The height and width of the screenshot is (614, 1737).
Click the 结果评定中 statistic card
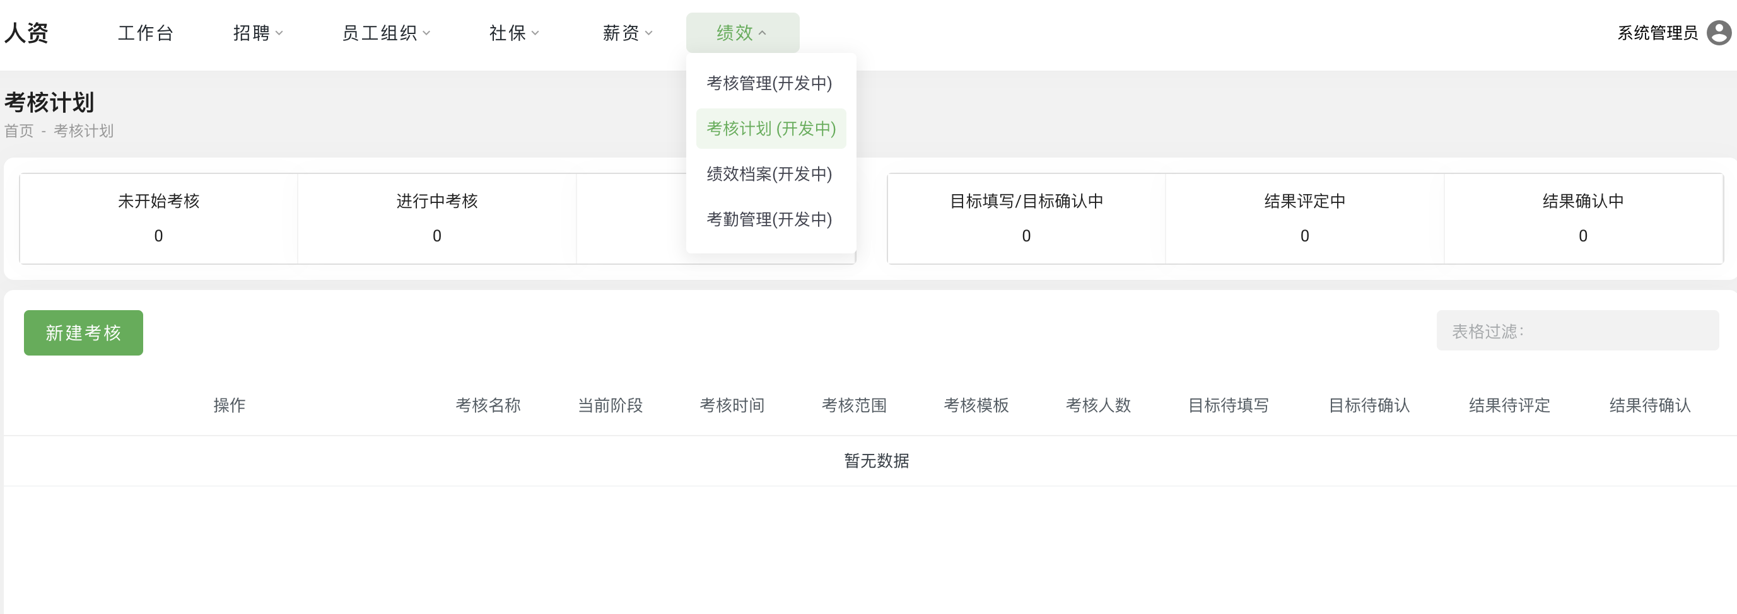(x=1304, y=217)
